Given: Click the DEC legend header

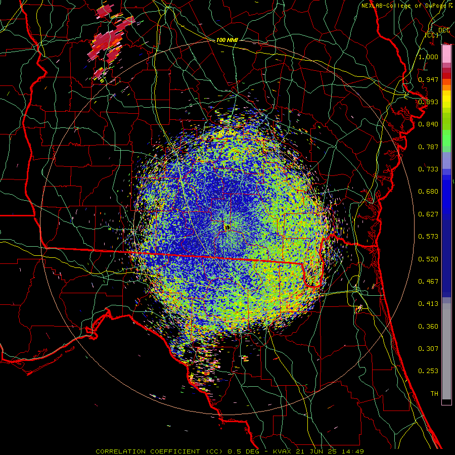Looking at the screenshot, I should coord(444,30).
